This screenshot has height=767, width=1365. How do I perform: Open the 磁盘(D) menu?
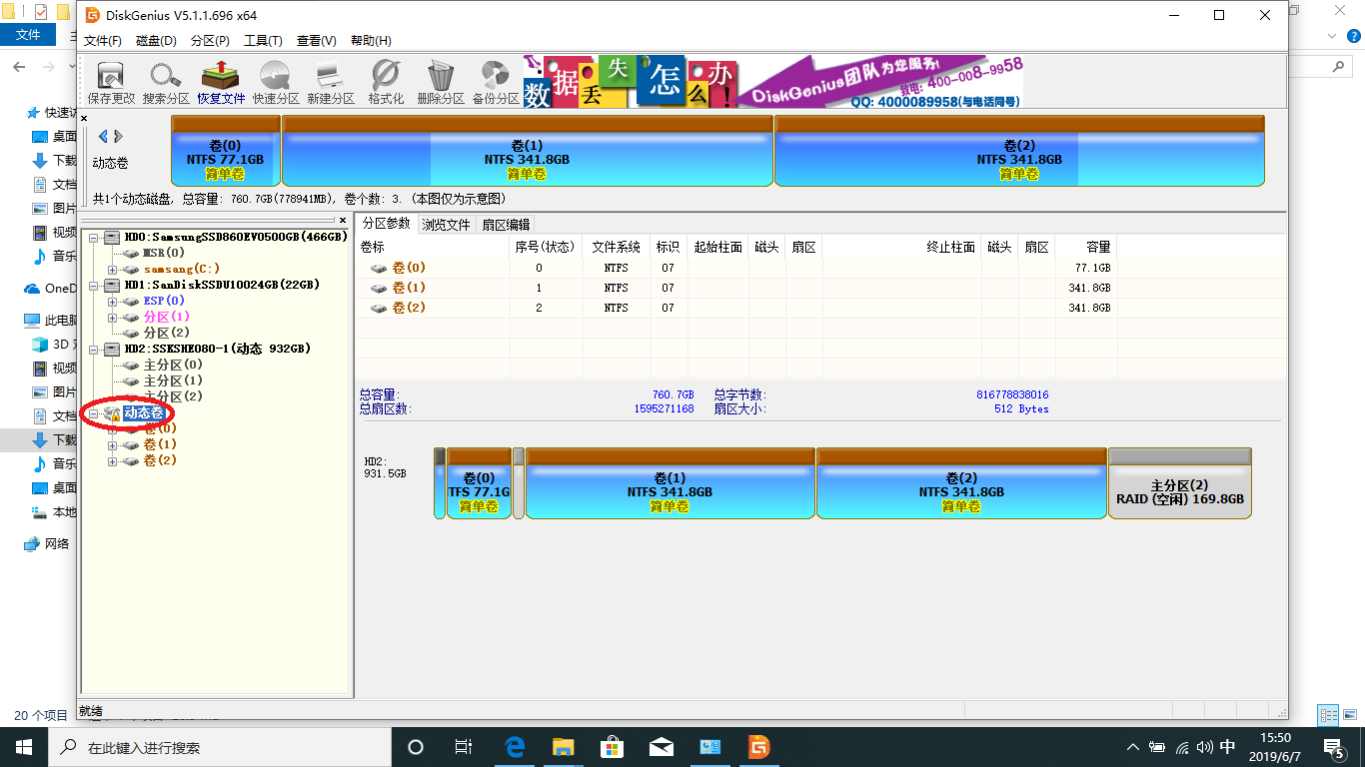click(x=156, y=41)
